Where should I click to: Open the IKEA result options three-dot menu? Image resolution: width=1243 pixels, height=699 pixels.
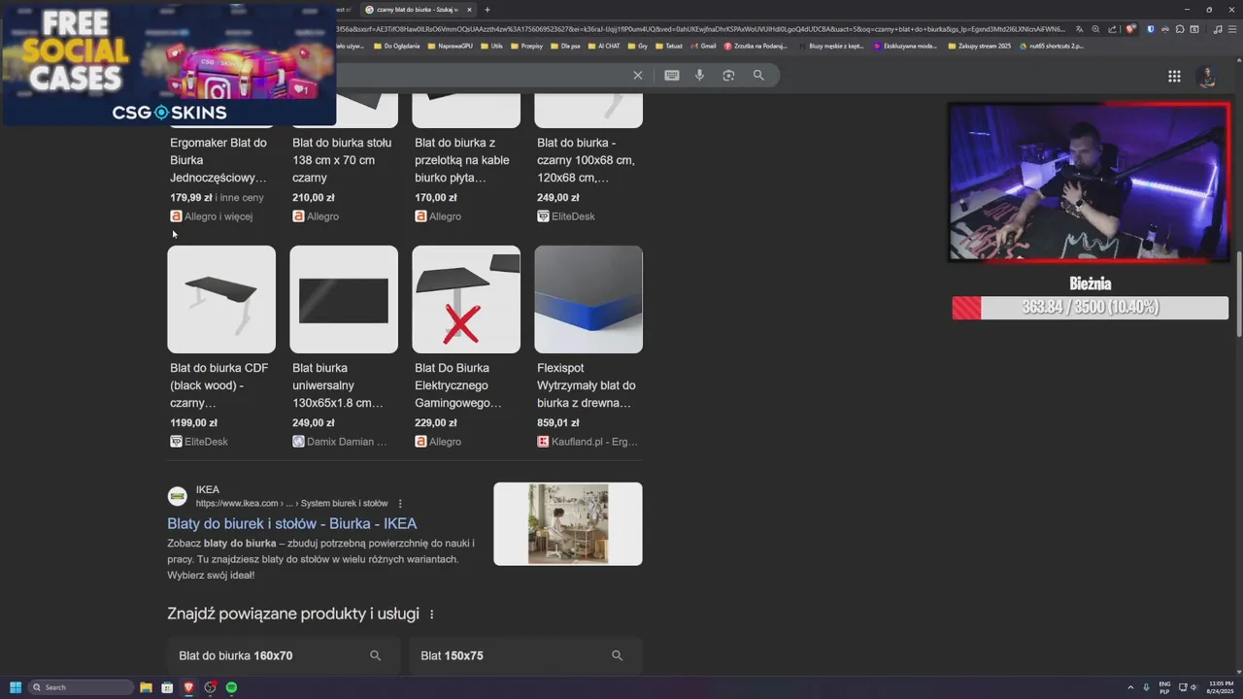click(x=400, y=504)
